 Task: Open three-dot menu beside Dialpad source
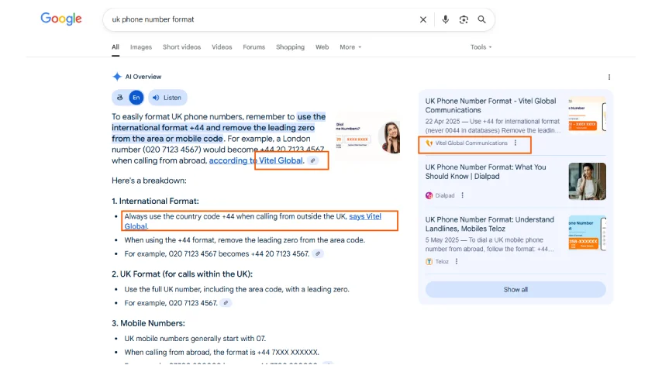click(462, 195)
